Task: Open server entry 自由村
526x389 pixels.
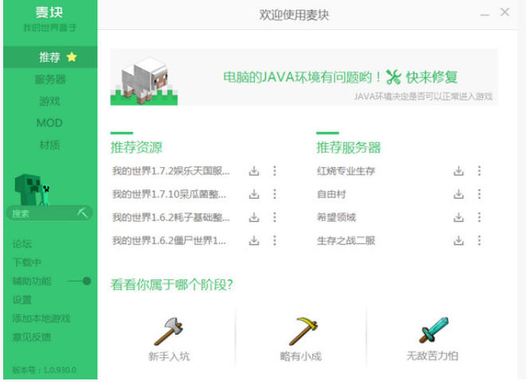Action: 332,194
